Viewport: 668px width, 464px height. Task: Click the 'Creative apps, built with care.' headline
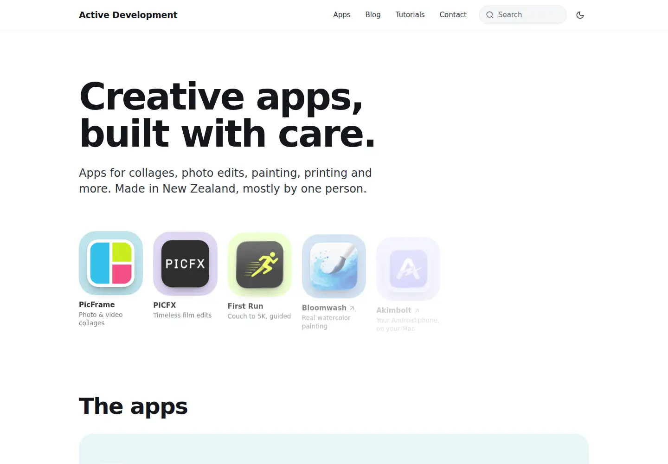click(227, 115)
